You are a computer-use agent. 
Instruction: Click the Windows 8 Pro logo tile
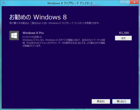tap(14, 35)
